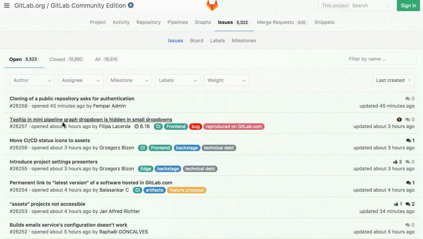Screen dimensions: 423x239
Task: Open GitLab Community Edition project link
Action: click(88, 6)
